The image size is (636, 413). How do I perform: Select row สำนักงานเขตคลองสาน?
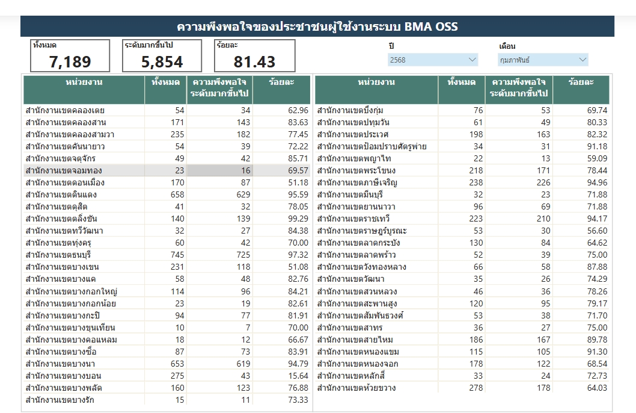[x=167, y=122]
